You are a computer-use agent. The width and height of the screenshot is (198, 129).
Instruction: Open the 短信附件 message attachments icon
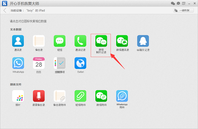[81, 96]
